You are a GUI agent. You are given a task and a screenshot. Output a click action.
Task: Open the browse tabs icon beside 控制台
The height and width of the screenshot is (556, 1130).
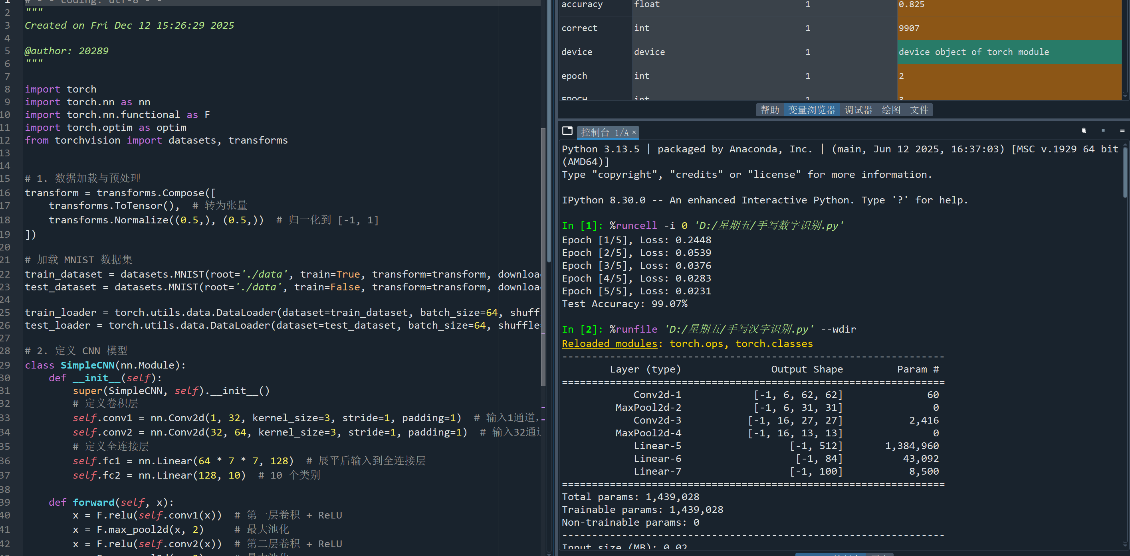567,131
